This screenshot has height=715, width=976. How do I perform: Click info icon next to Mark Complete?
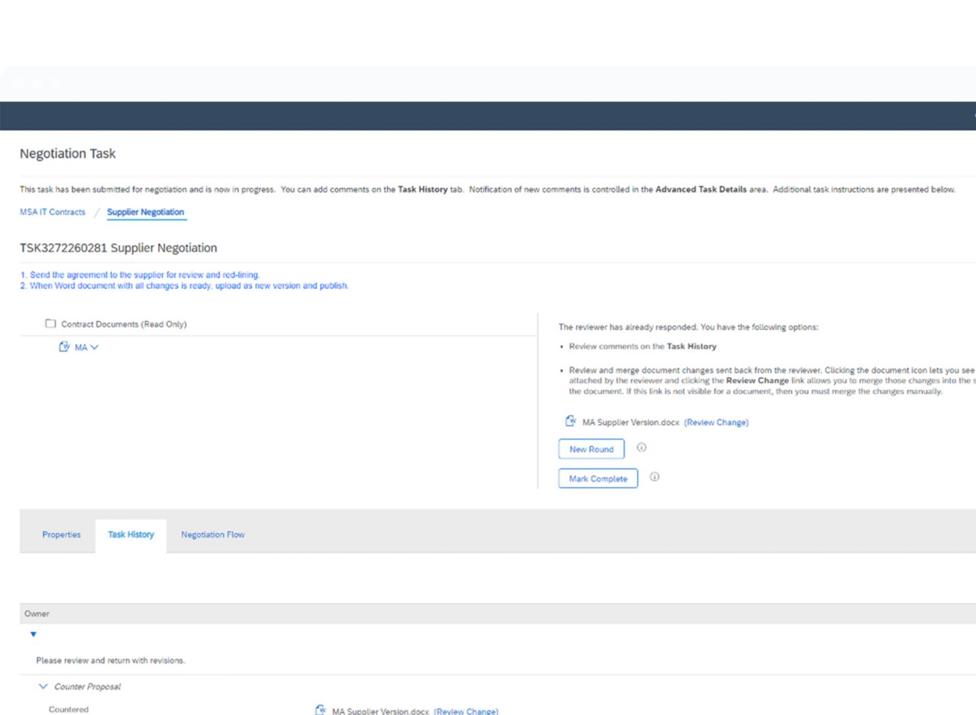click(655, 477)
